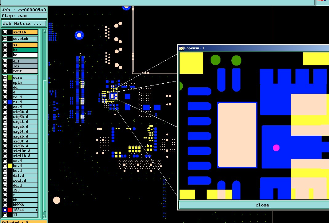The height and width of the screenshot is (223, 329).
Task: Click the layer list scroll-down arrow
Action: 45,216
